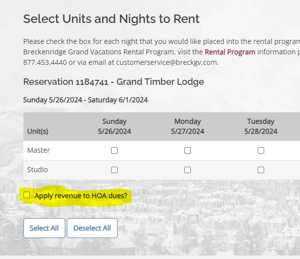300x259 pixels.
Task: Click the Select Units and Nights to Rent title
Action: pos(111,19)
